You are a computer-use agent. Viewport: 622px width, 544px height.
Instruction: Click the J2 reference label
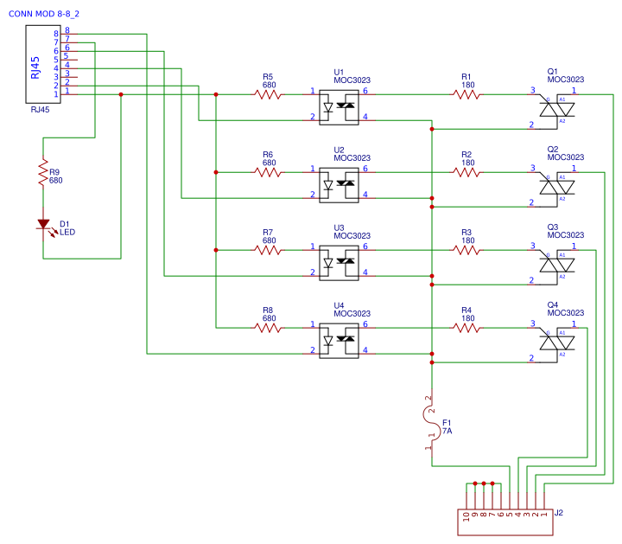pos(559,513)
